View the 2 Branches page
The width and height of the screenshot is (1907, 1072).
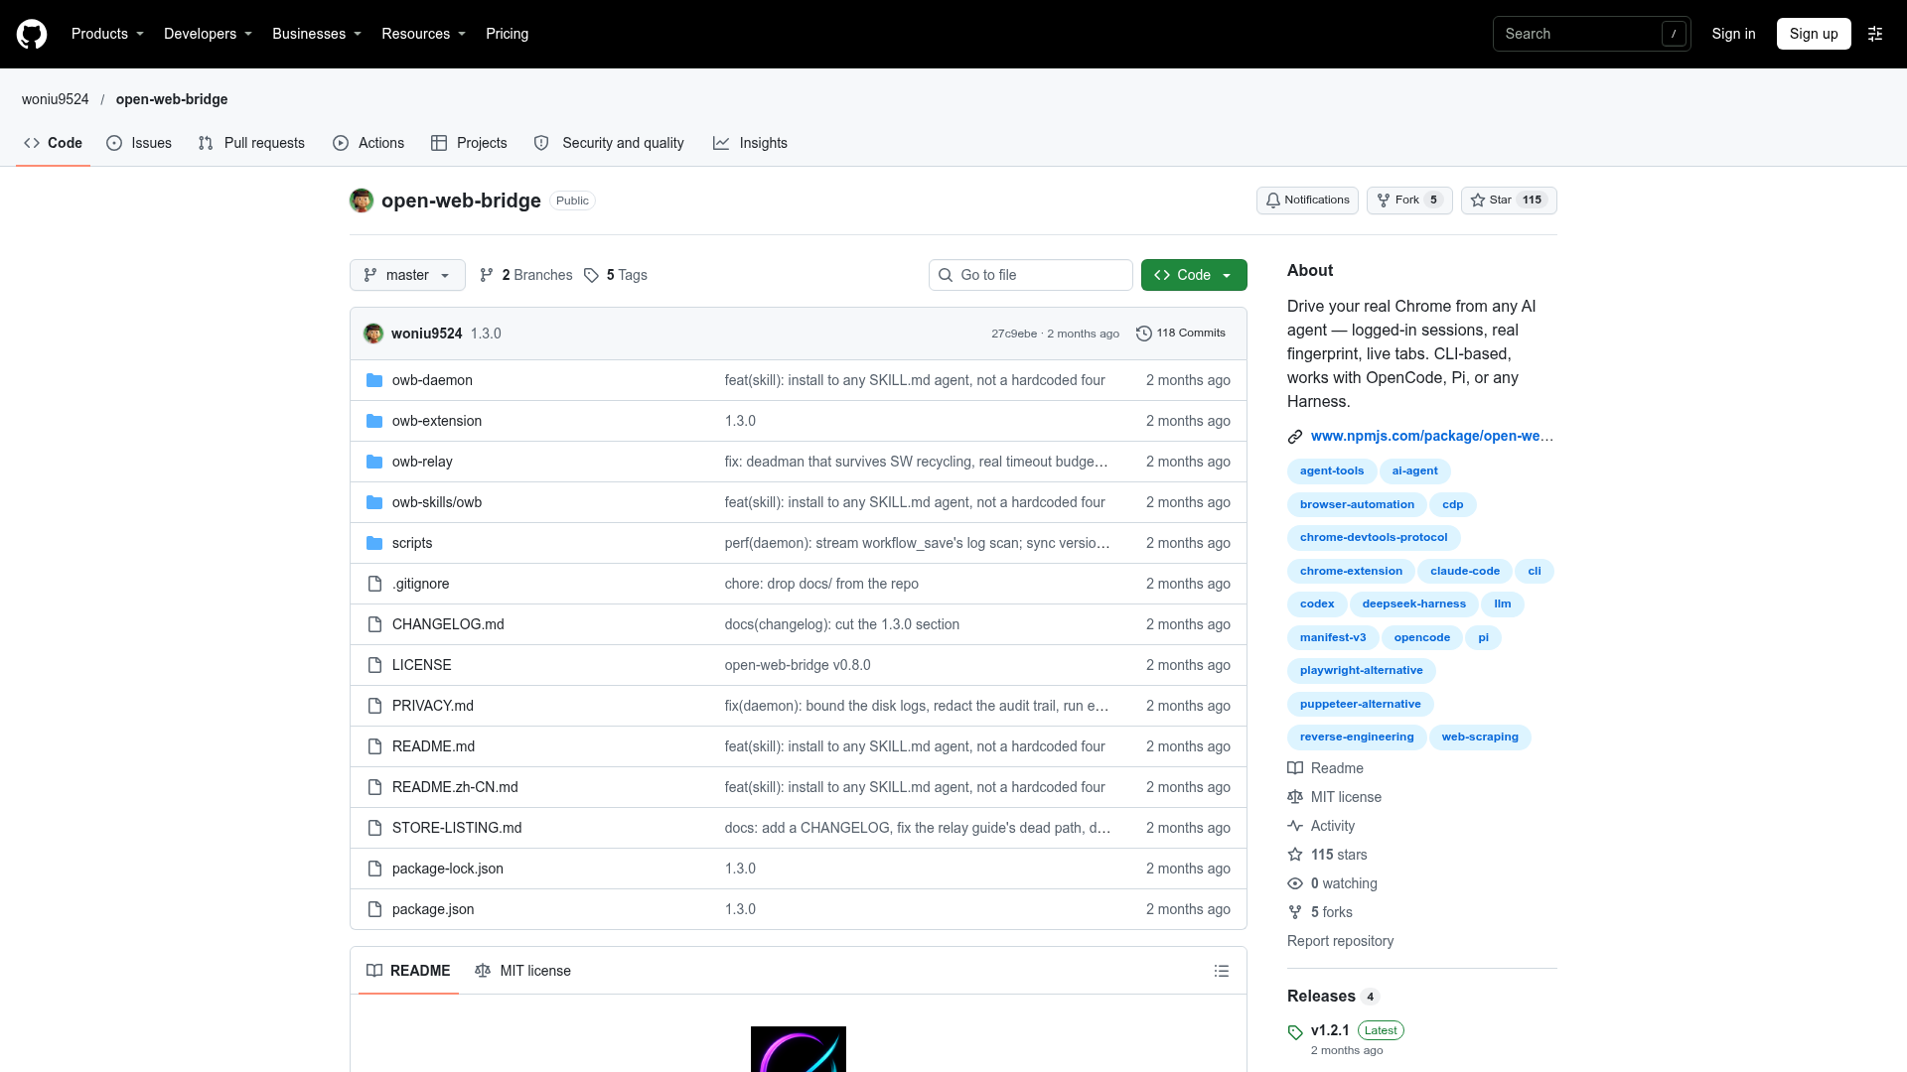(x=526, y=275)
